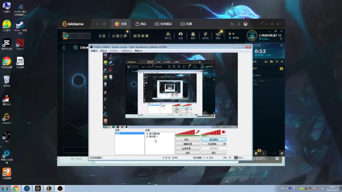342x192 pixels.
Task: Open the OBS 设定(S) menu
Action: coord(103,51)
